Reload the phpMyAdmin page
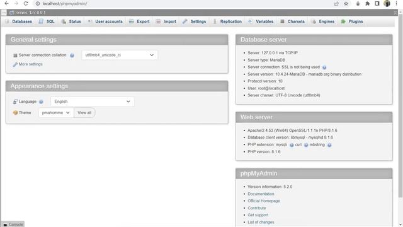This screenshot has height=227, width=403. tap(26, 3)
